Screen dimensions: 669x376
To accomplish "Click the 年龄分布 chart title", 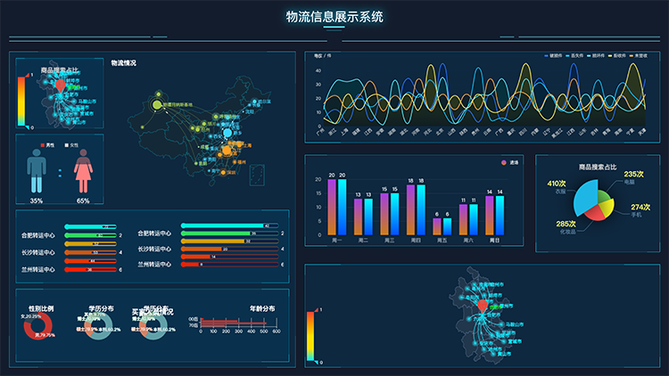I will (x=262, y=308).
